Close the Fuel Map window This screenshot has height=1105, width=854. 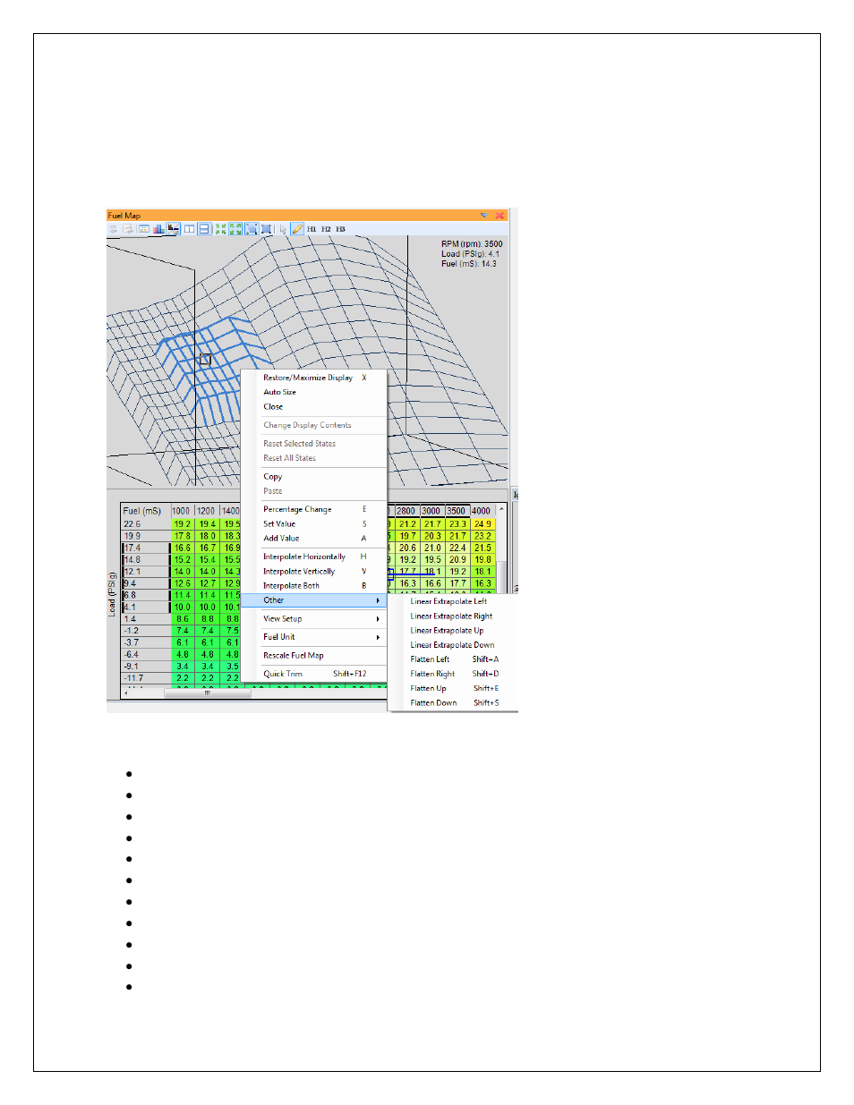[x=500, y=216]
